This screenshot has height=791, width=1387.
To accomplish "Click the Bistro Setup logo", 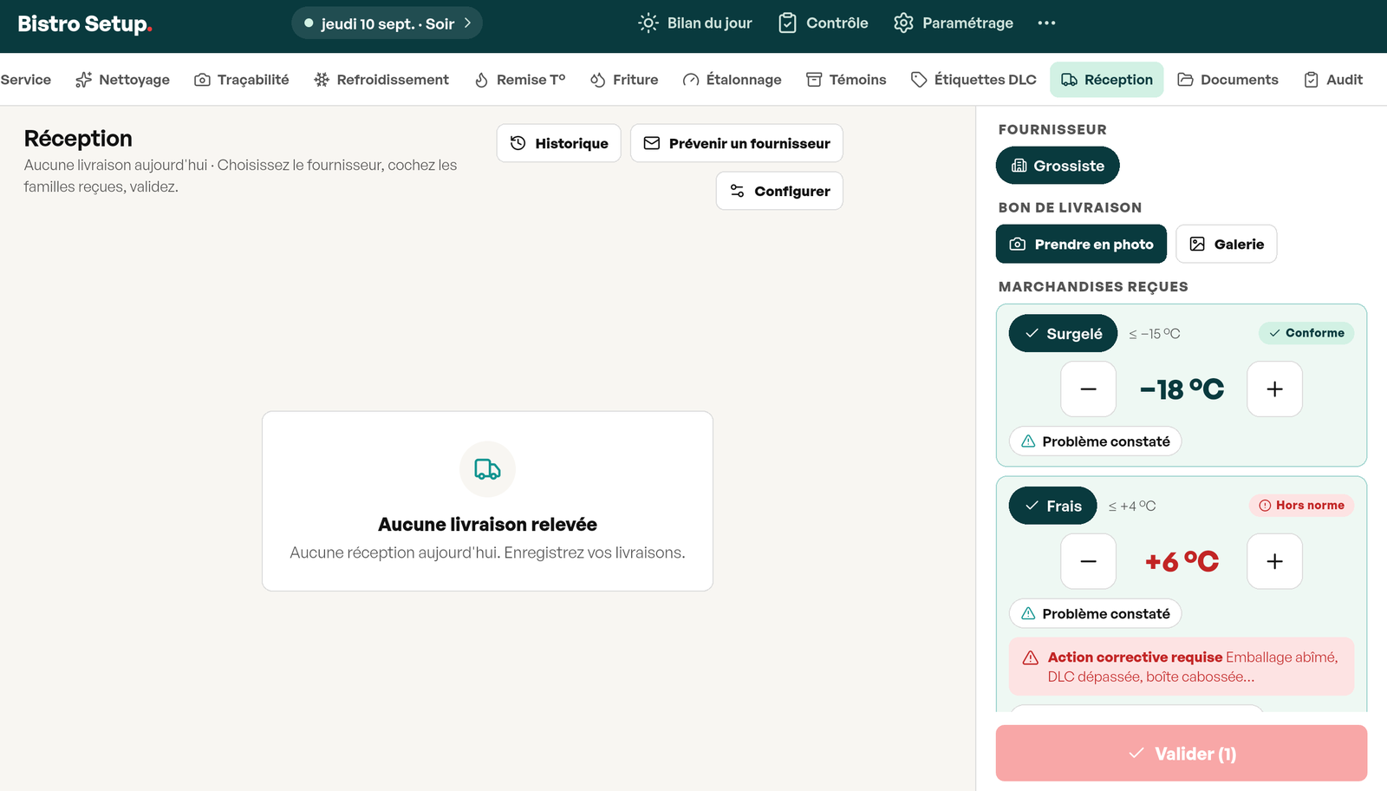I will (x=85, y=23).
